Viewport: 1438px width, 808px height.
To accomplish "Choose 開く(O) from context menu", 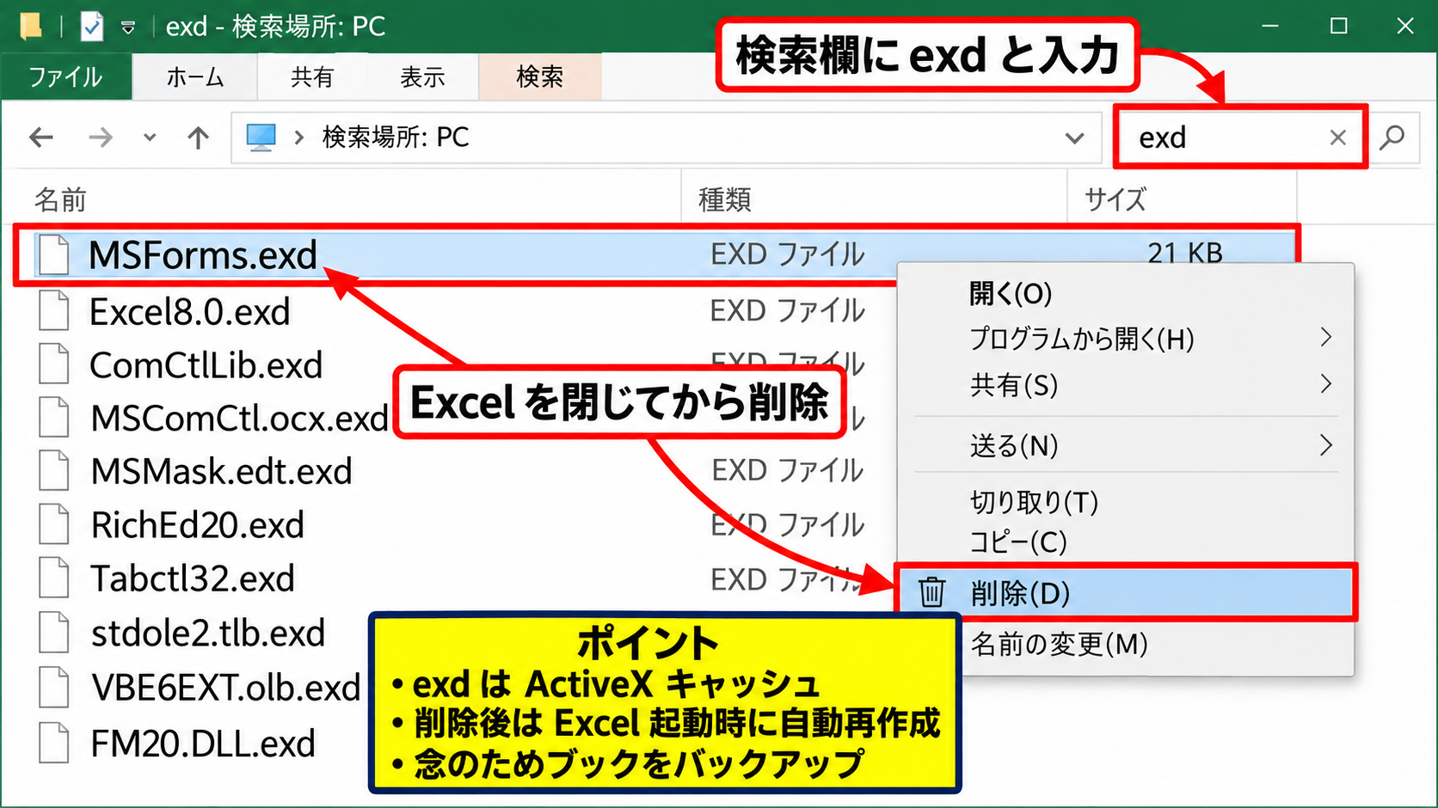I will pyautogui.click(x=1125, y=294).
